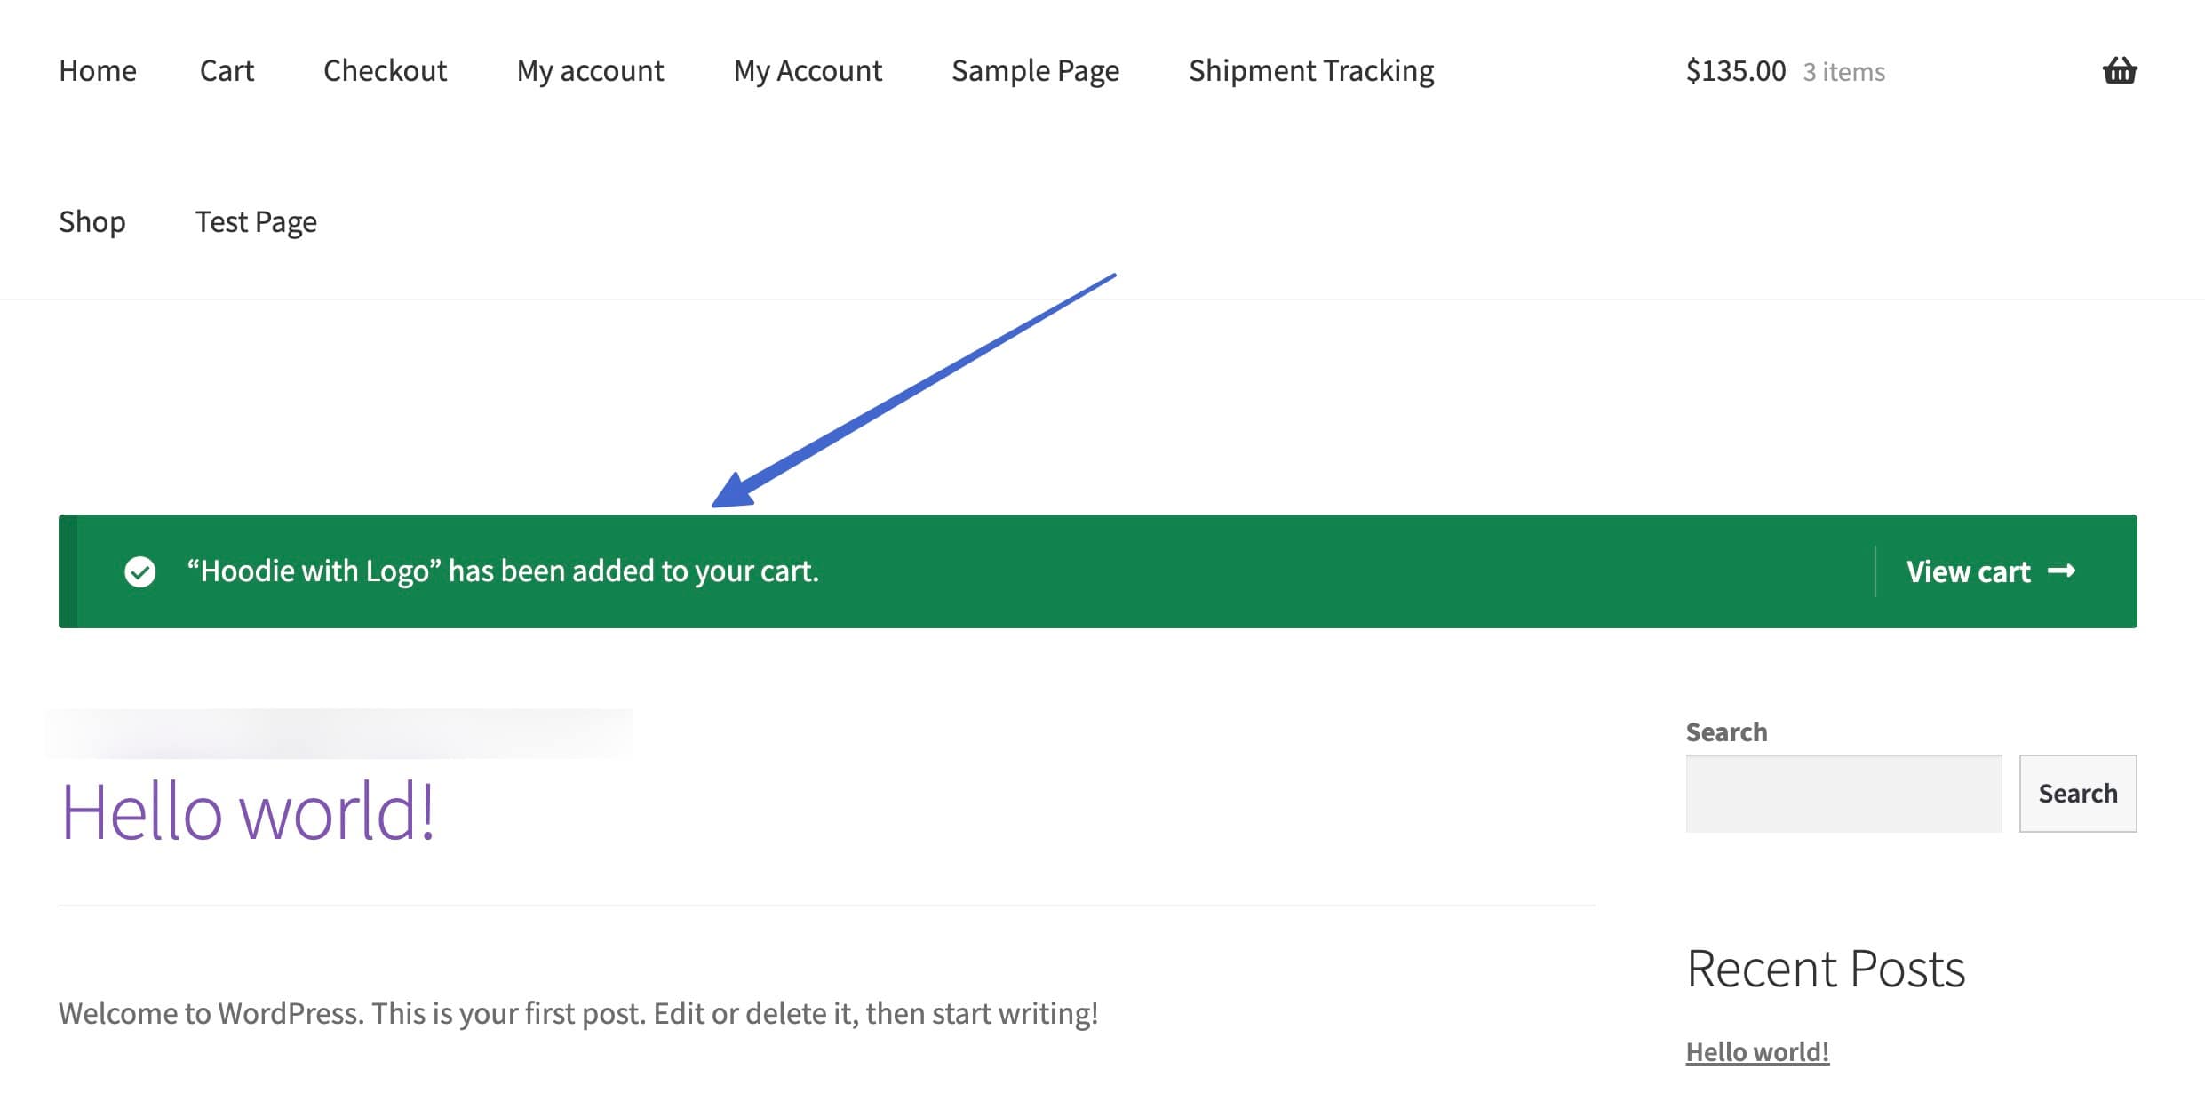
Task: Click the shopping basket icon
Action: click(x=2121, y=70)
